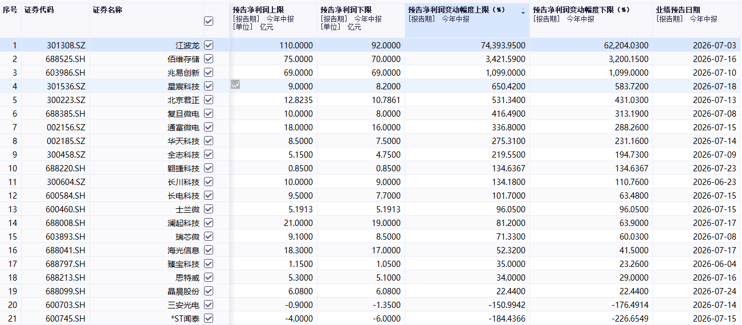Image resolution: width=742 pixels, height=325 pixels.
Task: Toggle the checkbox for 海光信息
Action: click(209, 250)
